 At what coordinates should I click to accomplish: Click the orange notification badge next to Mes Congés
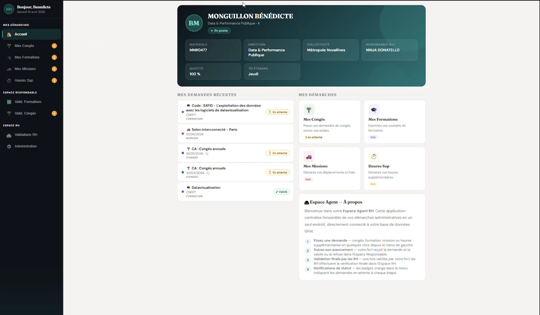pyautogui.click(x=54, y=45)
